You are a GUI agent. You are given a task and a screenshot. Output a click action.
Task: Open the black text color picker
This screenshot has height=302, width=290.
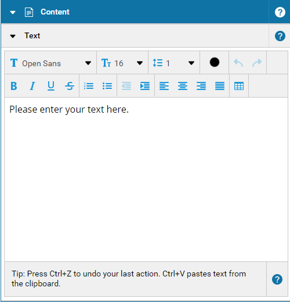click(215, 62)
